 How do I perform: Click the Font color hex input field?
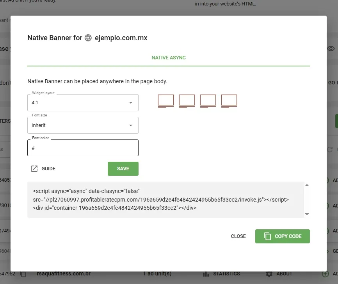click(x=83, y=148)
